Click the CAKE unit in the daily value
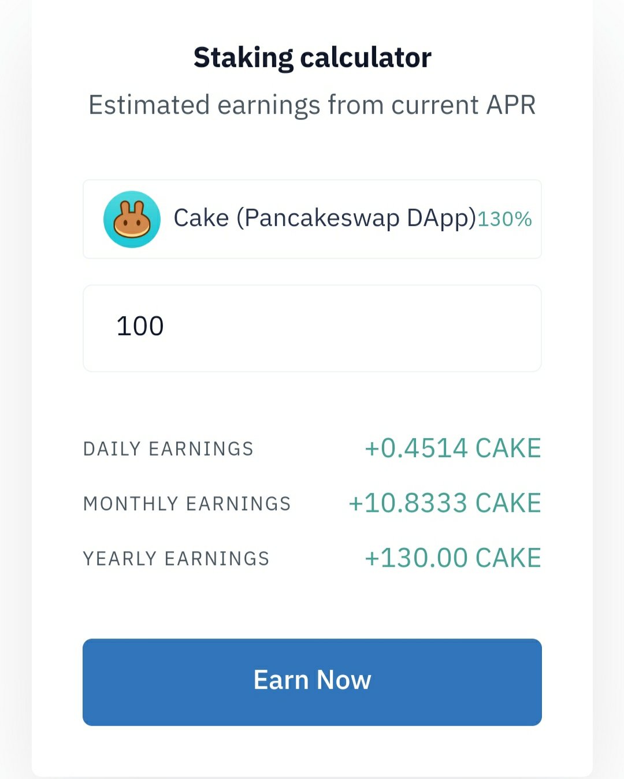624x779 pixels. [508, 448]
